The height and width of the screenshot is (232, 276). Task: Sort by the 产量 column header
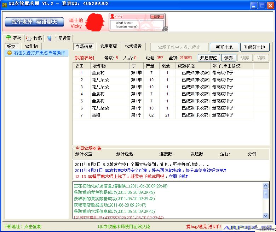tap(151, 66)
